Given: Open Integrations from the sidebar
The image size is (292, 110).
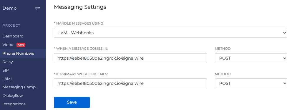Looking at the screenshot, I should pyautogui.click(x=14, y=104).
